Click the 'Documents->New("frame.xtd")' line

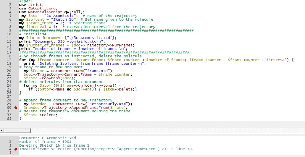[69, 71]
